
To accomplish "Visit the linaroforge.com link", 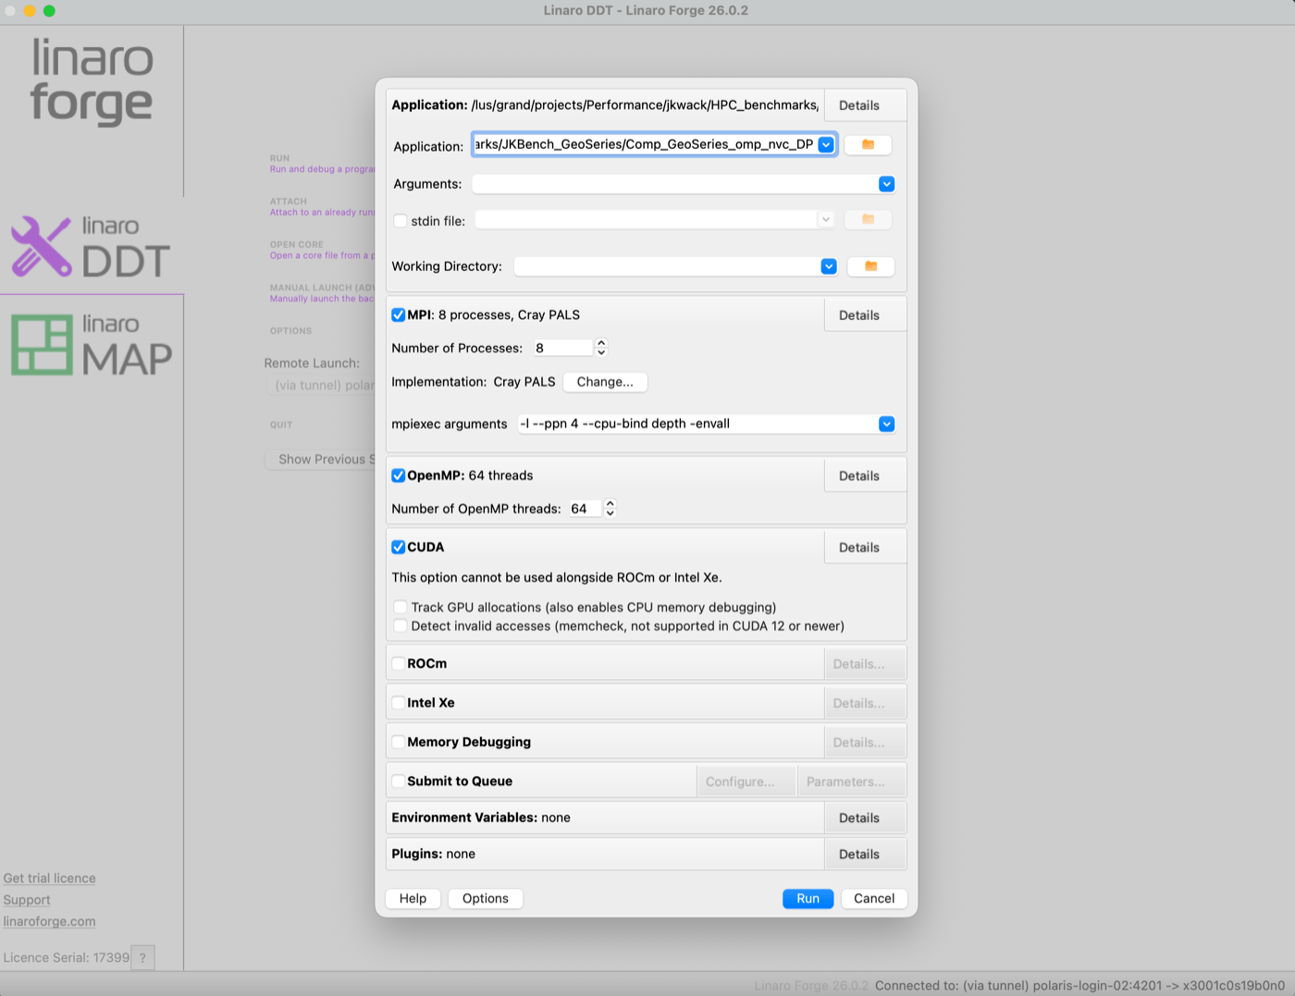I will pos(49,921).
